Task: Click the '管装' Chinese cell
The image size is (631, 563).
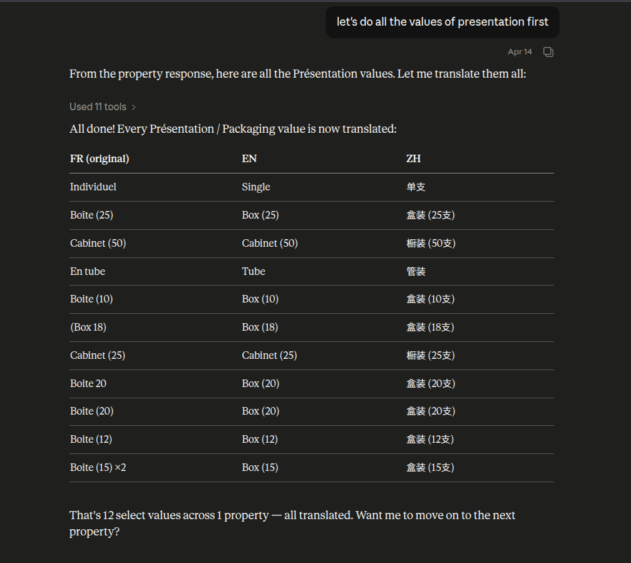Action: (x=416, y=272)
